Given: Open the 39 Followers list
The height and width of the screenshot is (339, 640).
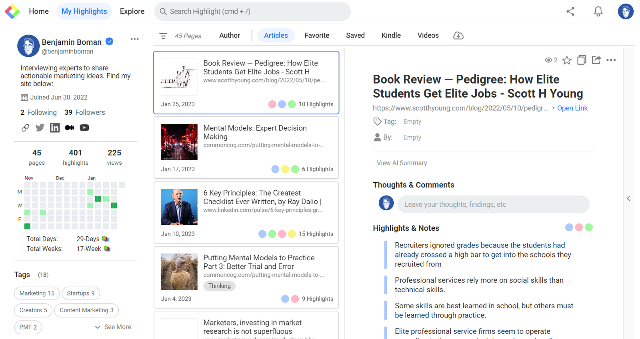Looking at the screenshot, I should 85,113.
